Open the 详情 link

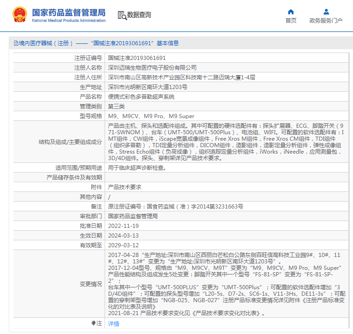click(113, 324)
